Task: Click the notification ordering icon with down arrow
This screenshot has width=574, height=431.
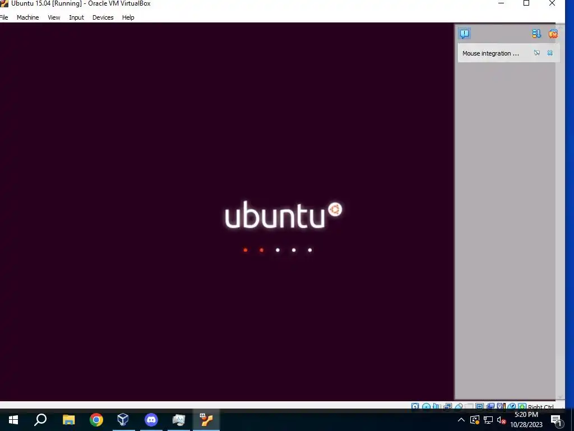Action: click(536, 34)
